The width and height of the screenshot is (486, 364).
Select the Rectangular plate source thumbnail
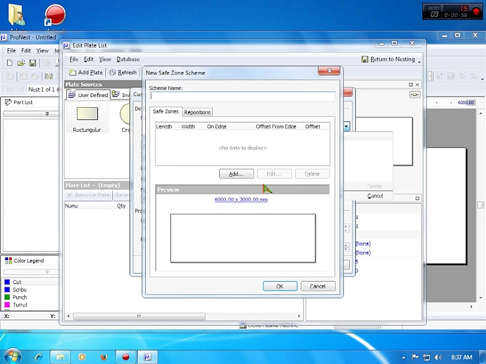[x=87, y=114]
